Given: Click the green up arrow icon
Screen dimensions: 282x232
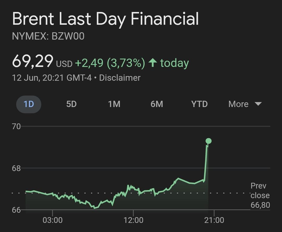Looking at the screenshot, I should tap(152, 63).
